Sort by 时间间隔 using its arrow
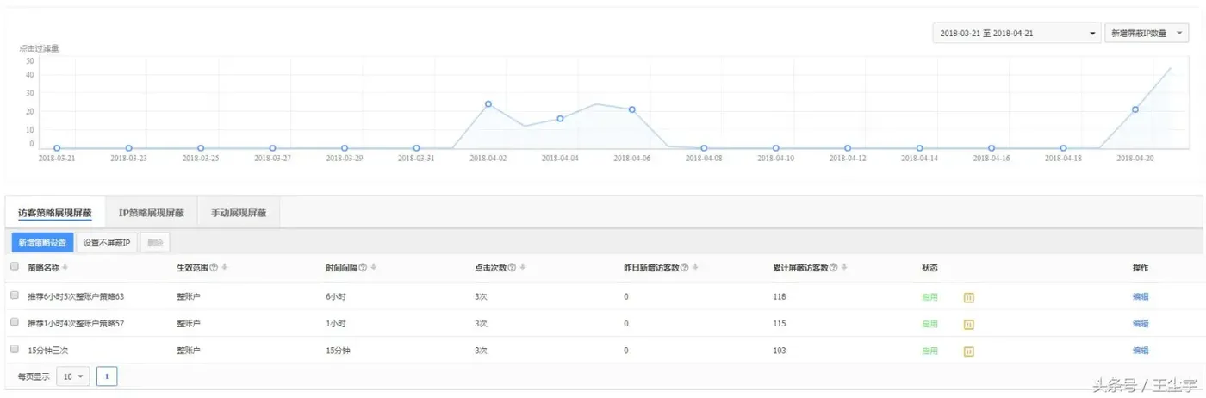Image resolution: width=1206 pixels, height=398 pixels. [374, 268]
